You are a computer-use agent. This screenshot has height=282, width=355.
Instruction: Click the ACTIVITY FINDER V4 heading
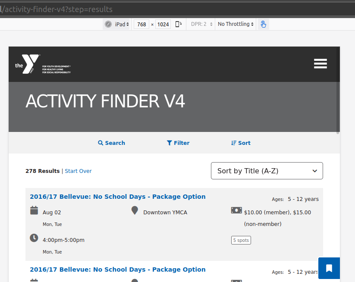click(x=105, y=101)
